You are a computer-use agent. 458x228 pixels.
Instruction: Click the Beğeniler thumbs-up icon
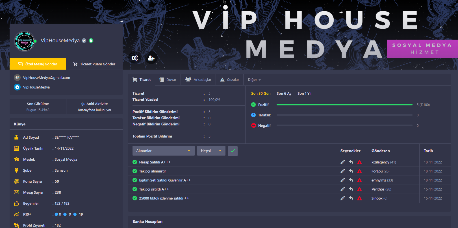click(16, 203)
